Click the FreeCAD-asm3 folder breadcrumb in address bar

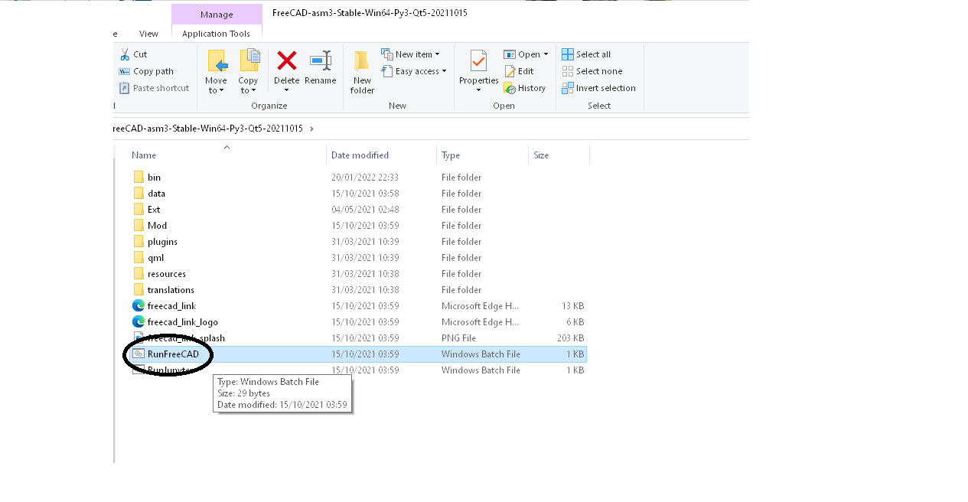tap(208, 129)
